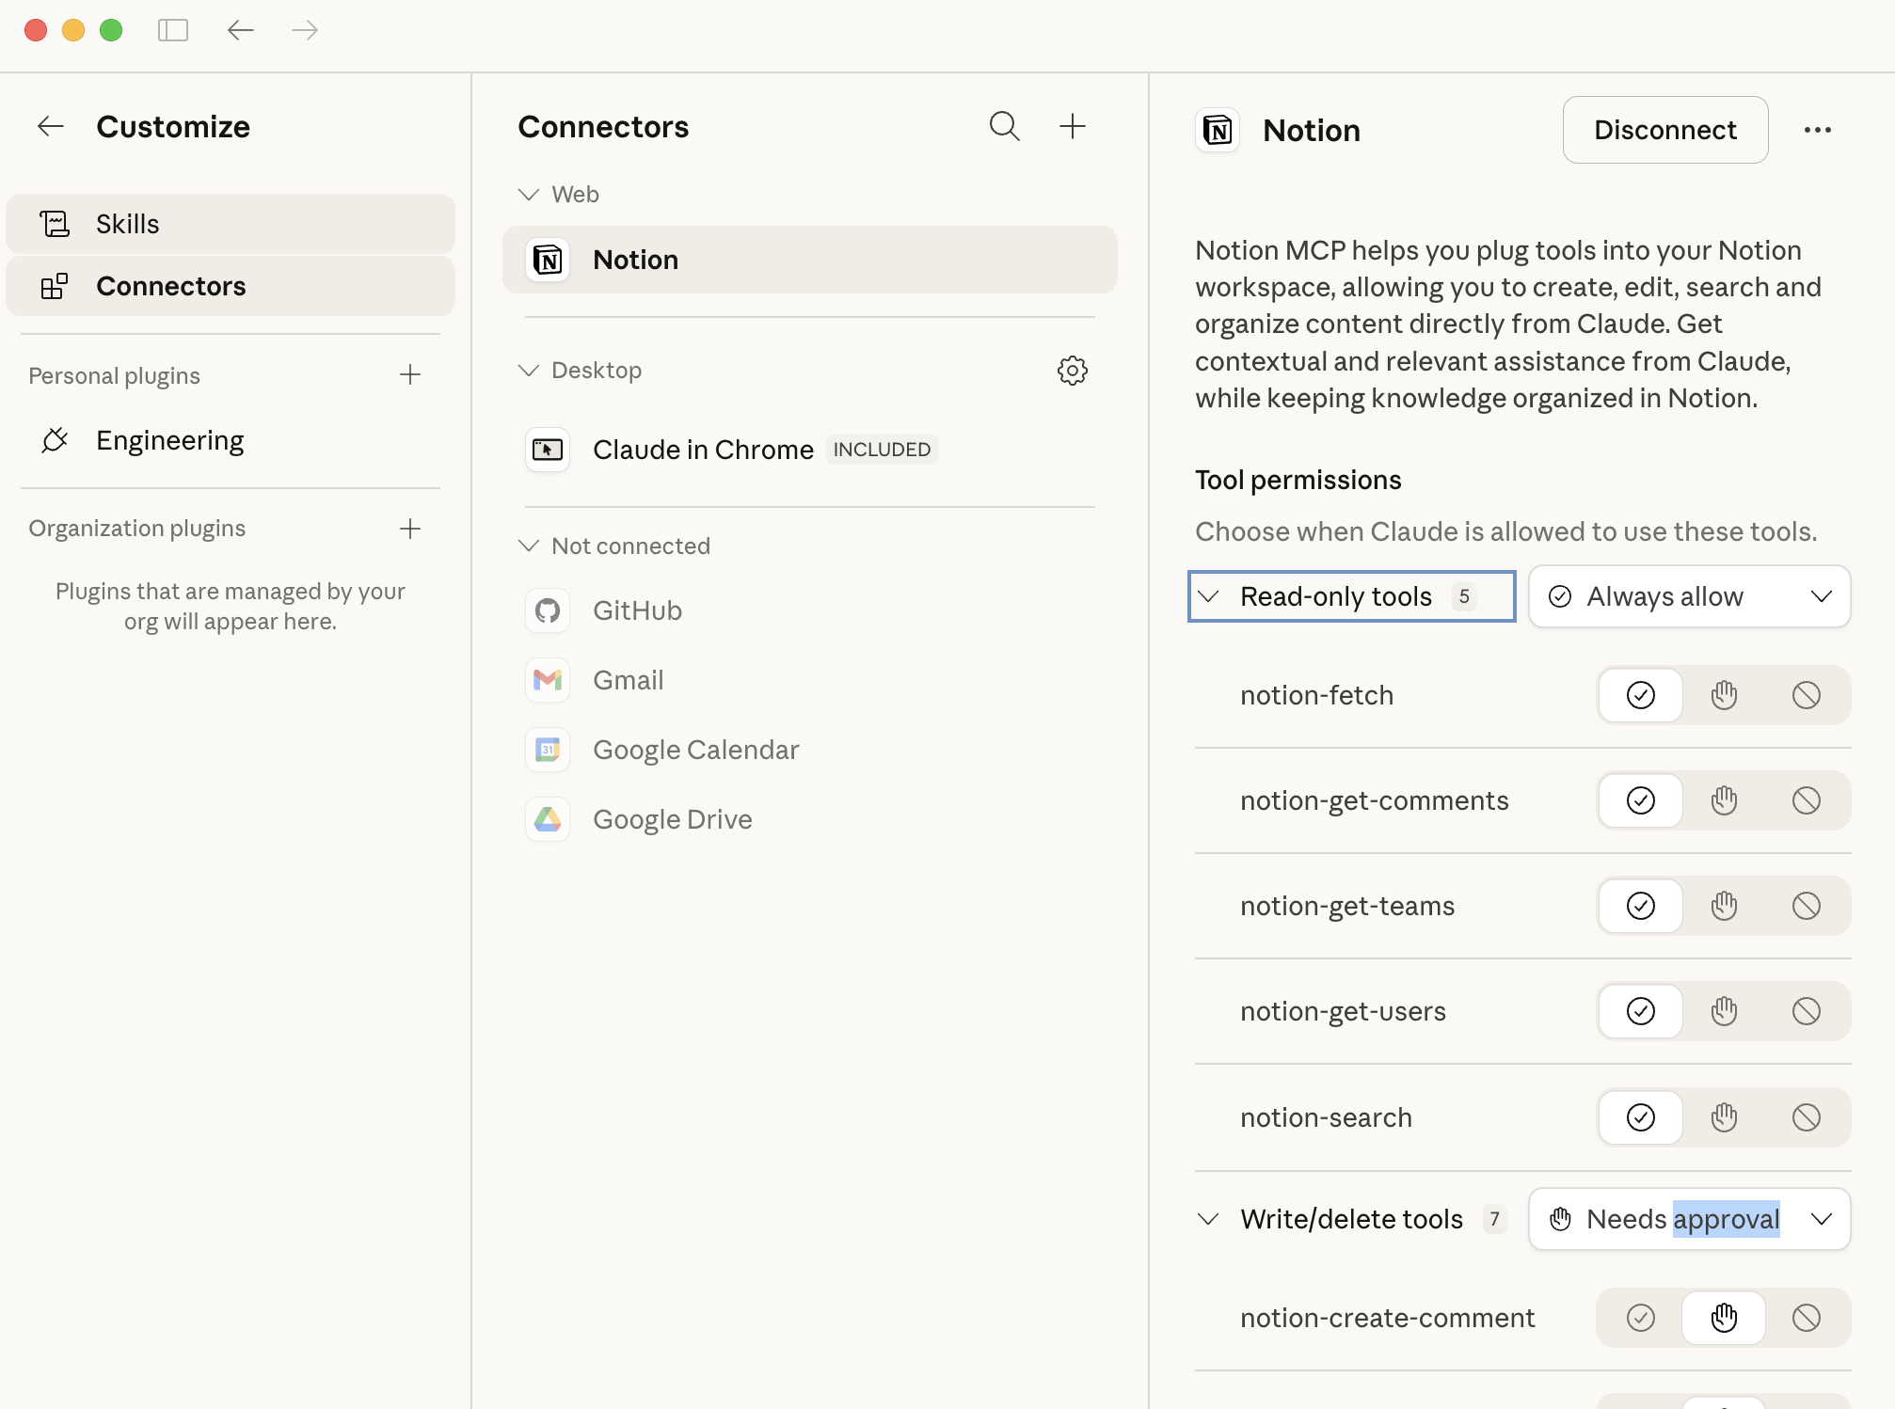Click the Gmail connector icon
The width and height of the screenshot is (1895, 1409).
[548, 680]
